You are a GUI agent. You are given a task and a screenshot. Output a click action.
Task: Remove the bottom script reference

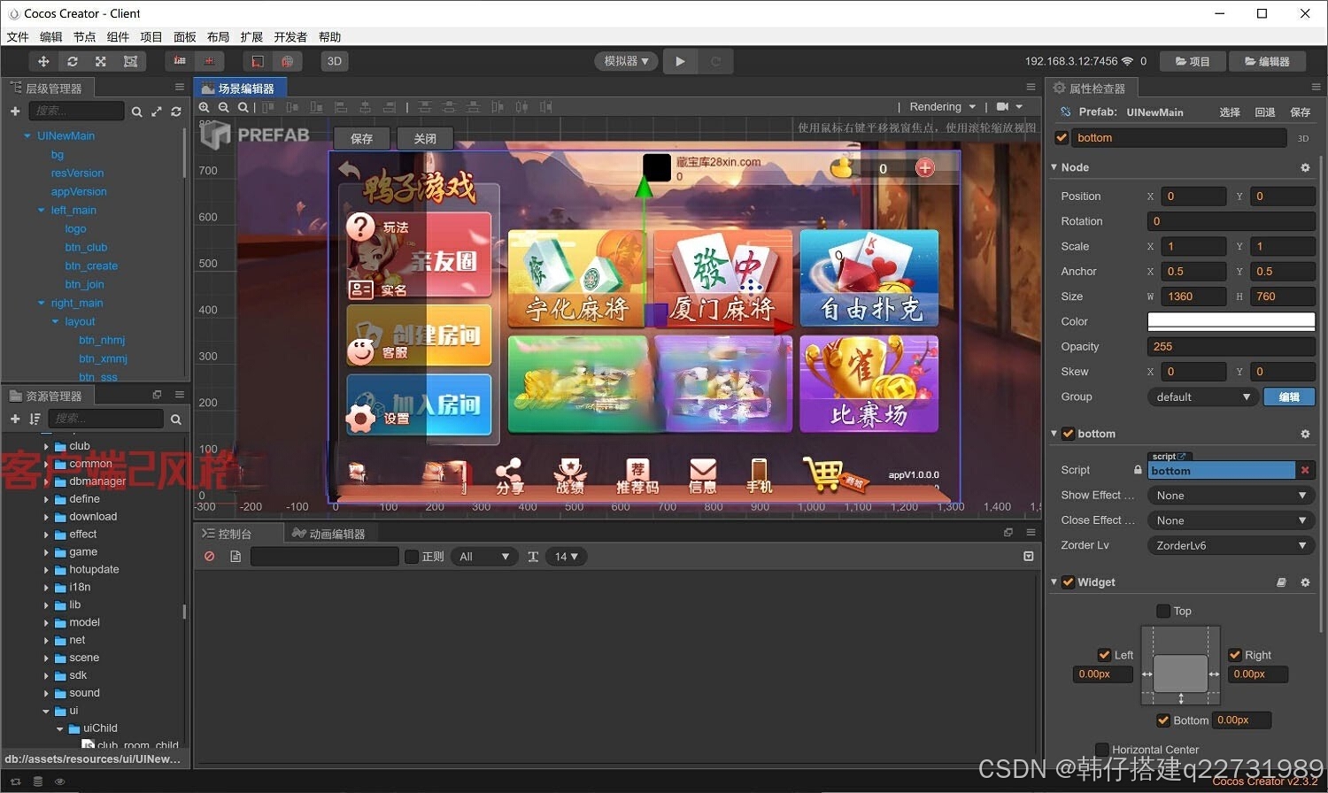point(1305,470)
